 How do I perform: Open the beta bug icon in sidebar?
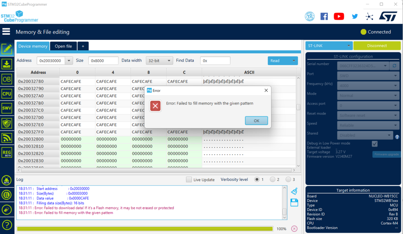click(6, 180)
